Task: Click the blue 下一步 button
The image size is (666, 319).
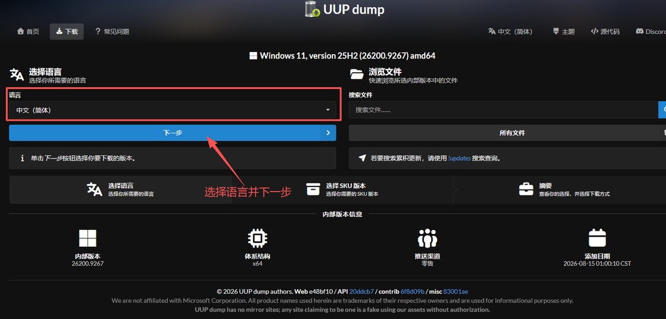Action: pos(172,133)
